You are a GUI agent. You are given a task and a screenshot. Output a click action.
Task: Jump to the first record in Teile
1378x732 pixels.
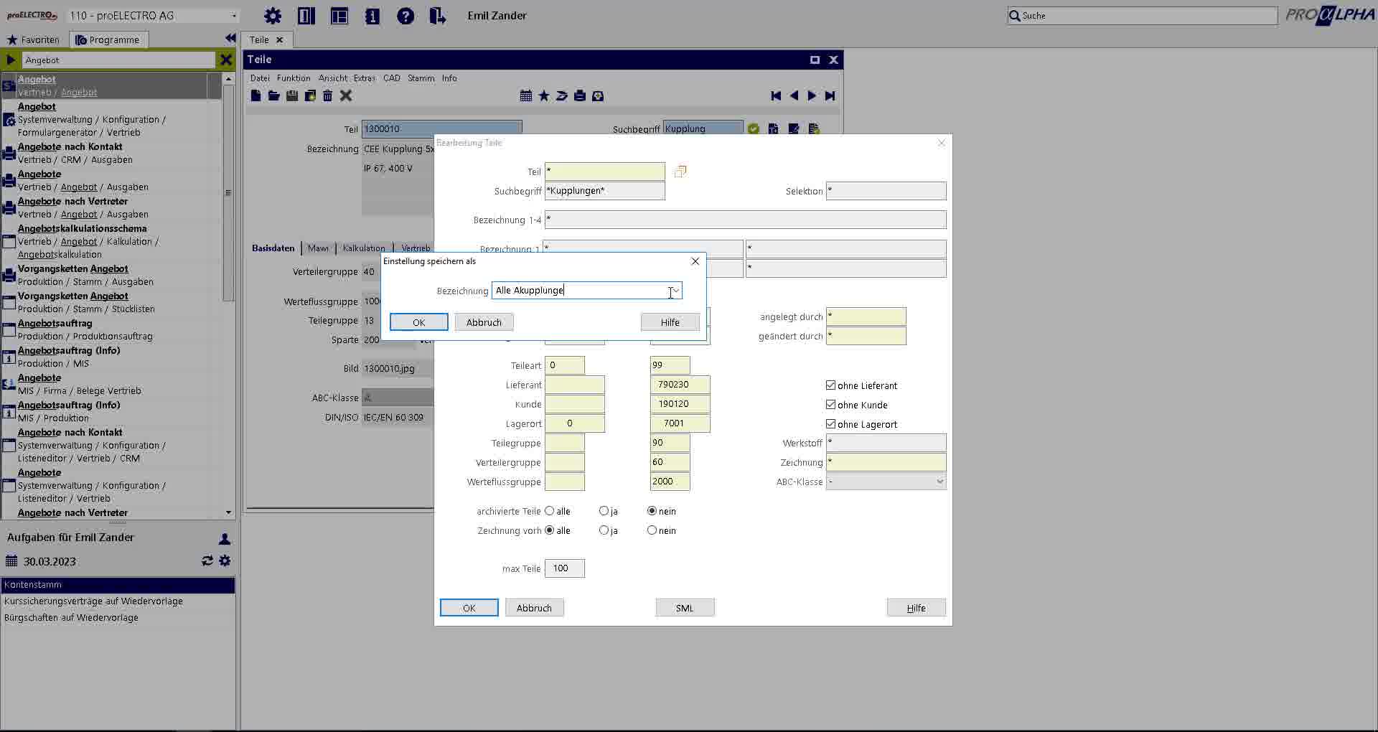776,95
